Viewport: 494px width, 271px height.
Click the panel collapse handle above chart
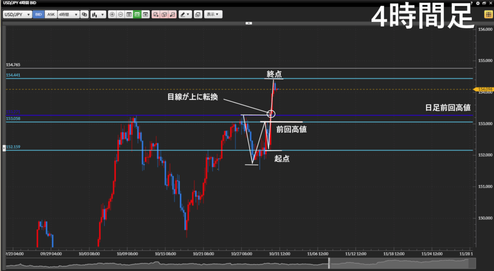248,23
